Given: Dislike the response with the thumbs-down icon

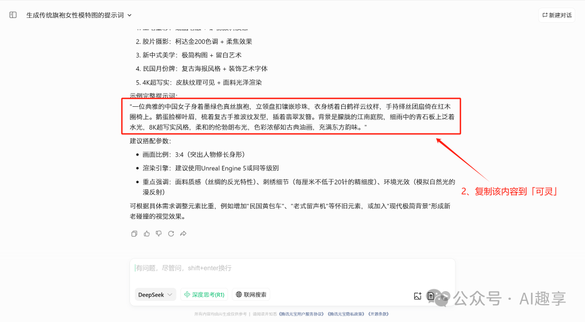Looking at the screenshot, I should point(159,234).
